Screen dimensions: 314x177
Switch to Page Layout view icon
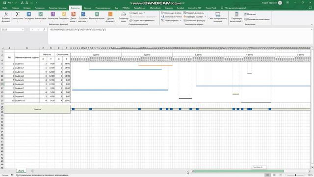(x=274, y=175)
